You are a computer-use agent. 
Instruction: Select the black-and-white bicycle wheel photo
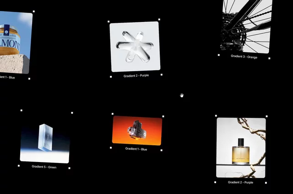[246, 26]
